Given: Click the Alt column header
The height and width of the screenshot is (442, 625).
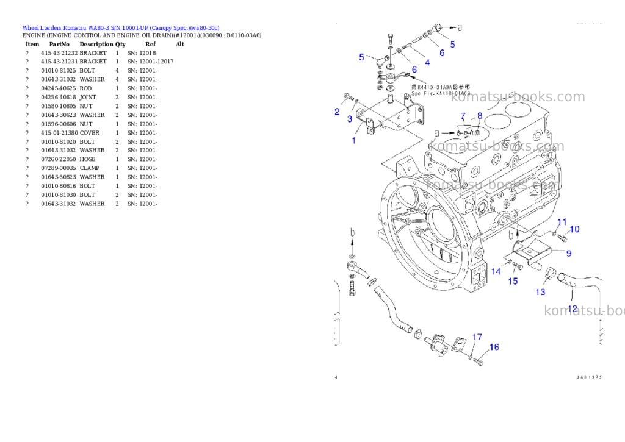Looking at the screenshot, I should [180, 44].
